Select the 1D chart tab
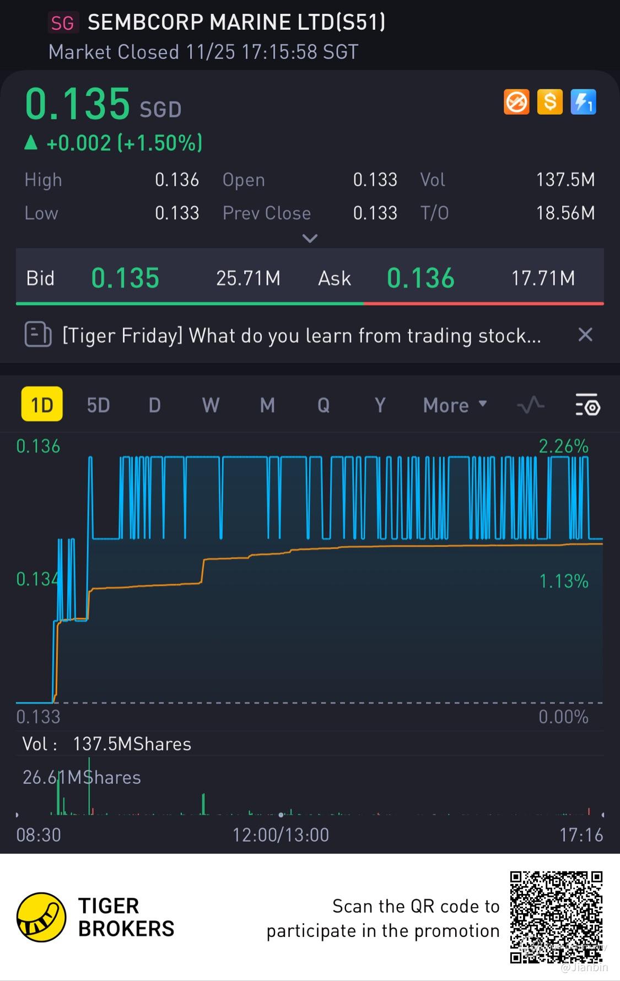The height and width of the screenshot is (981, 620). pos(42,405)
